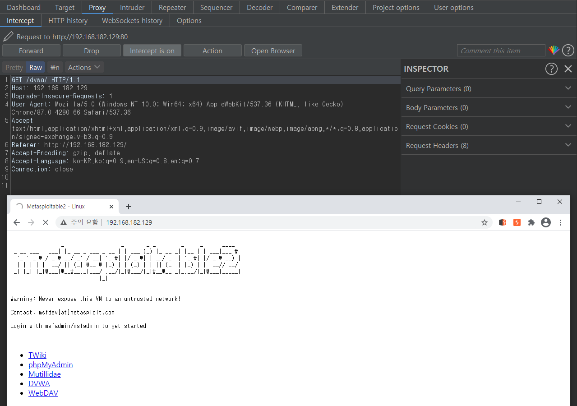Screen dimensions: 577x406
Task: Open Project options tab
Action: pyautogui.click(x=396, y=7)
